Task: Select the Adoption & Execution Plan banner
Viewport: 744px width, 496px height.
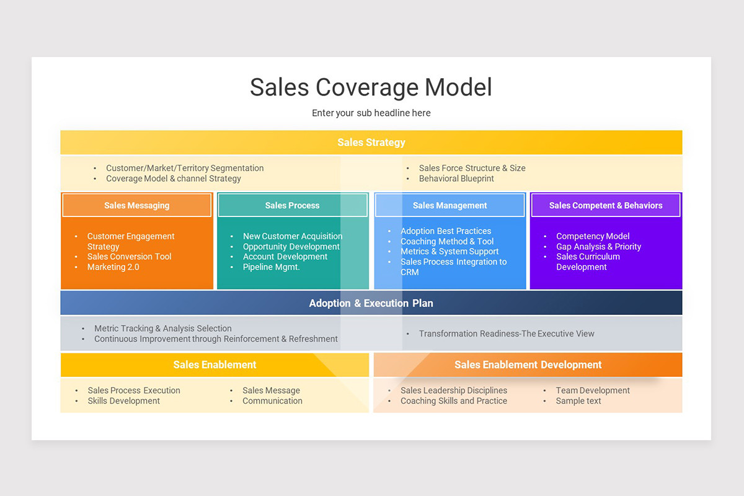Action: (x=371, y=303)
